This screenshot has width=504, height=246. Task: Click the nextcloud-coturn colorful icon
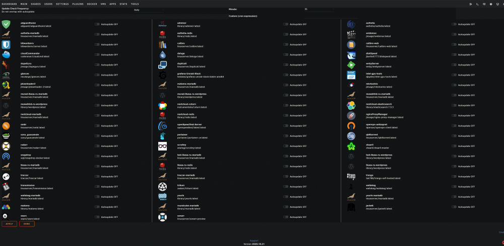[x=162, y=106]
